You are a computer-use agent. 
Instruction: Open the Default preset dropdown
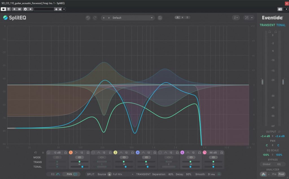(x=133, y=18)
